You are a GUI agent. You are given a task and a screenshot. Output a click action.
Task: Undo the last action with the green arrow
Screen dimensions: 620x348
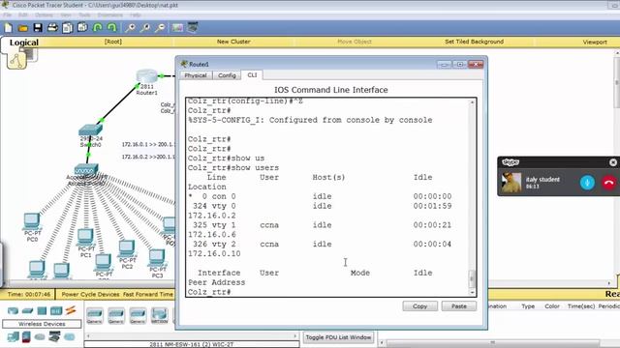click(97, 28)
